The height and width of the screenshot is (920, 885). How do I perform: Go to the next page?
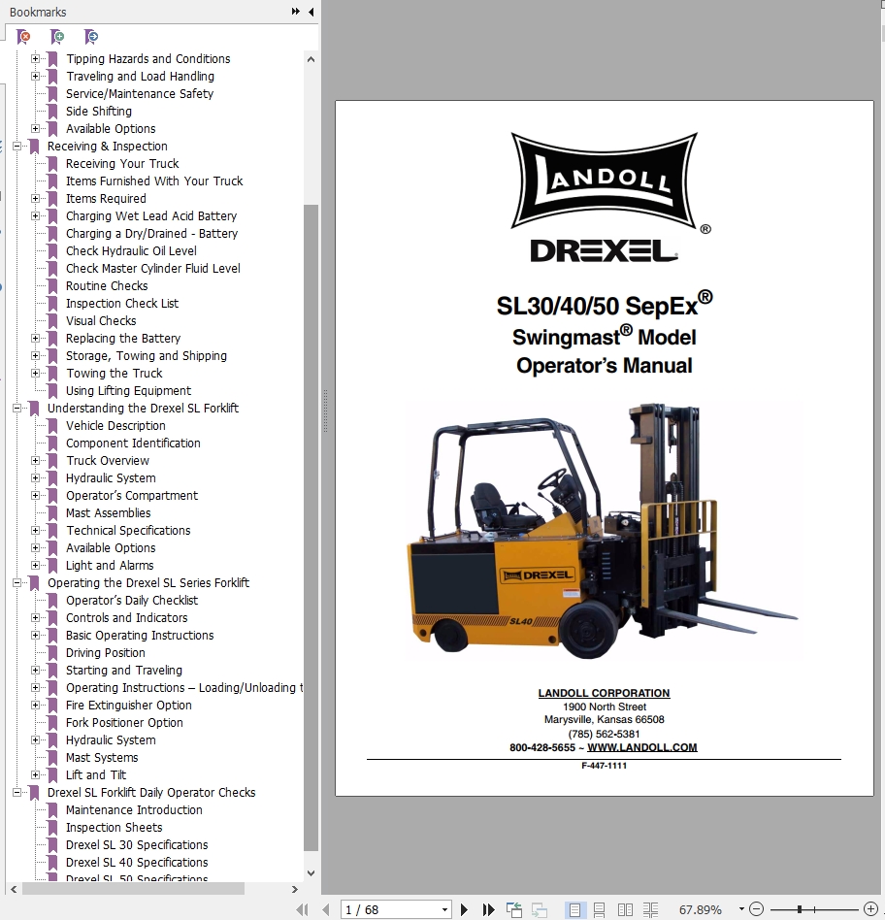pyautogui.click(x=464, y=910)
